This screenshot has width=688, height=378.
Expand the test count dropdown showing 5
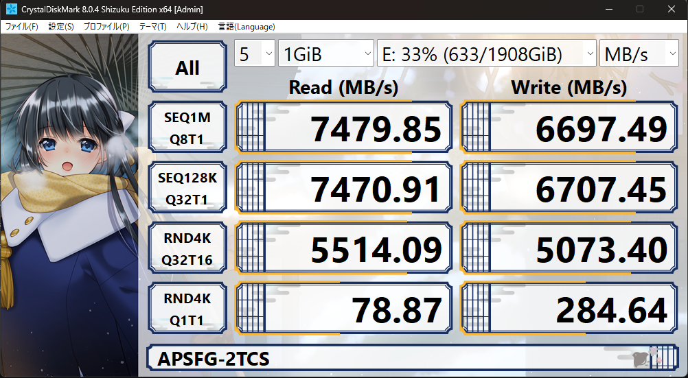click(x=255, y=54)
